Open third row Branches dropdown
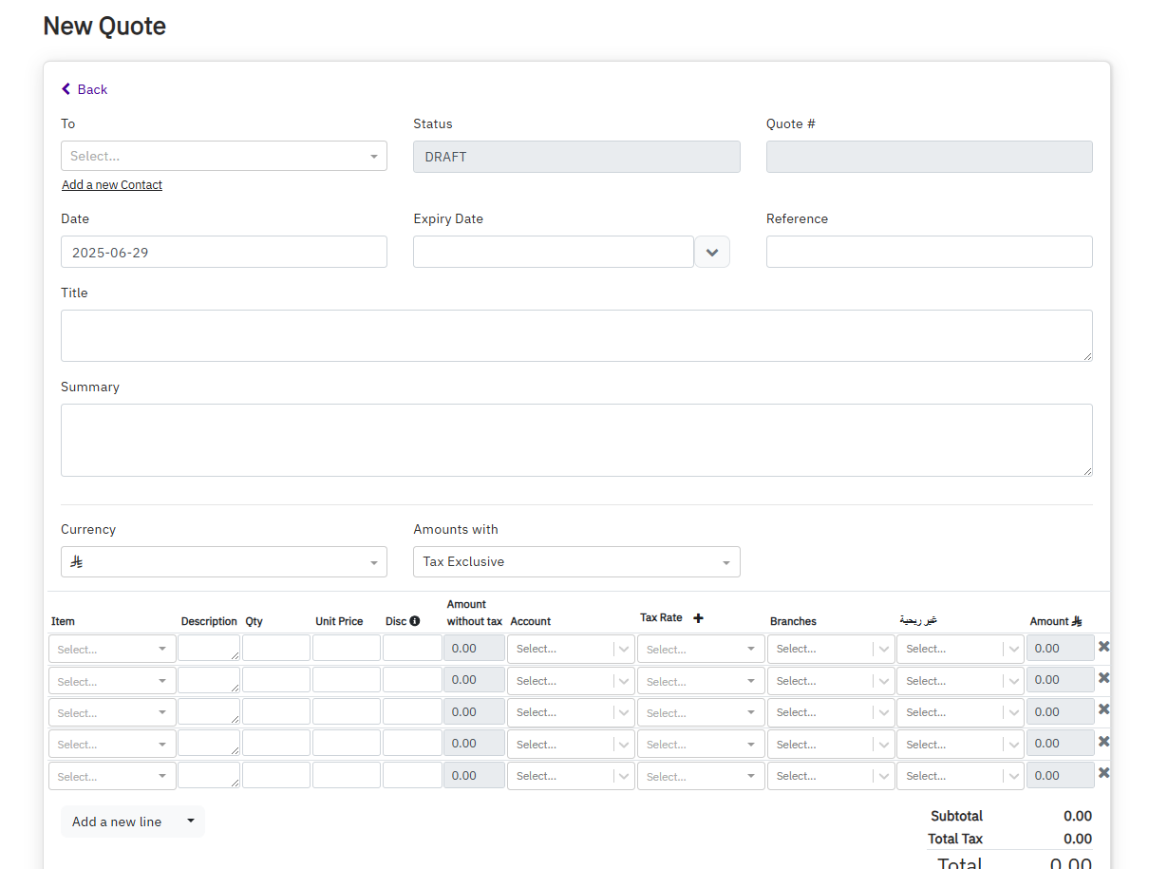The width and height of the screenshot is (1149, 869). tap(830, 712)
